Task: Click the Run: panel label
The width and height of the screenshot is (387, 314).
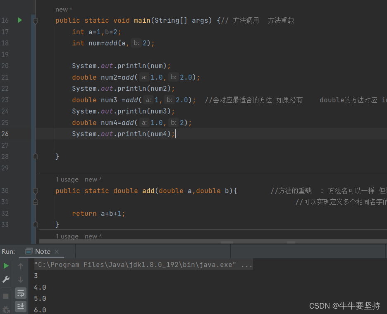Action: 8,251
